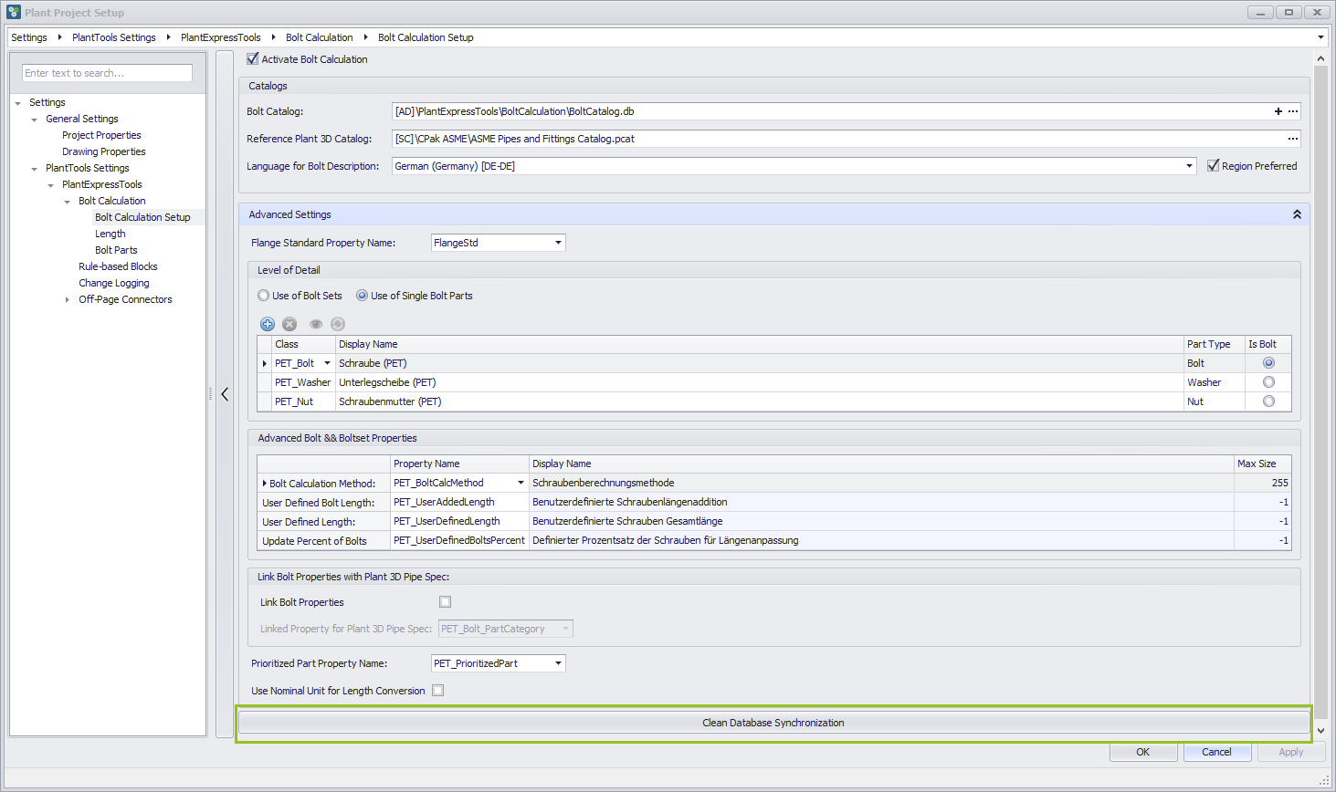The image size is (1336, 792).
Task: Click vertical scrollbar down arrow
Action: [x=1320, y=731]
